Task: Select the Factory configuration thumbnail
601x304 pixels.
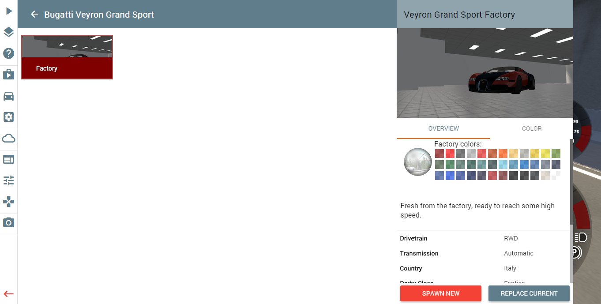Action: click(67, 57)
